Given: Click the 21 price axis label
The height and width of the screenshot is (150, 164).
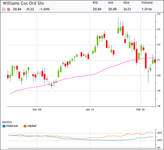Looking at the screenshot, I should [x=159, y=60].
